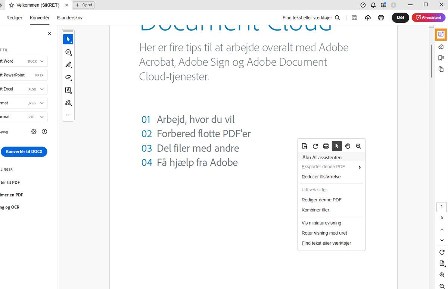Rotate view using right rail rotate icon

442,252
